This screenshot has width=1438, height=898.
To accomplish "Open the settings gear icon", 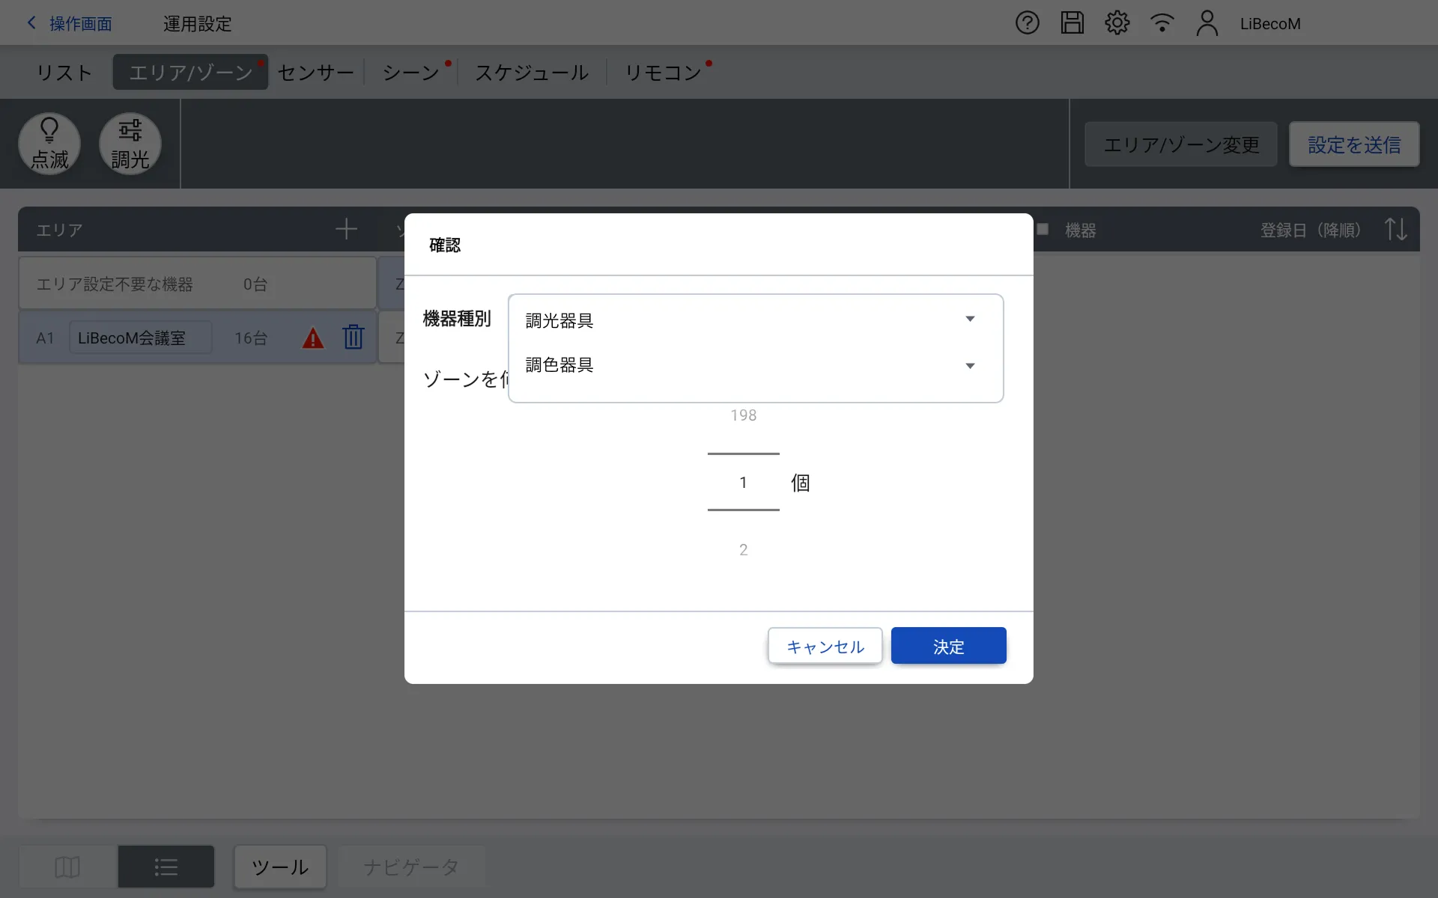I will (x=1117, y=23).
